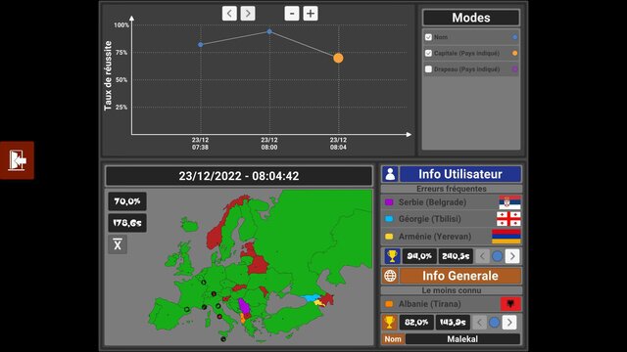Uncheck the Nom mode checkbox
Screen dimensions: 627x352
pos(429,37)
